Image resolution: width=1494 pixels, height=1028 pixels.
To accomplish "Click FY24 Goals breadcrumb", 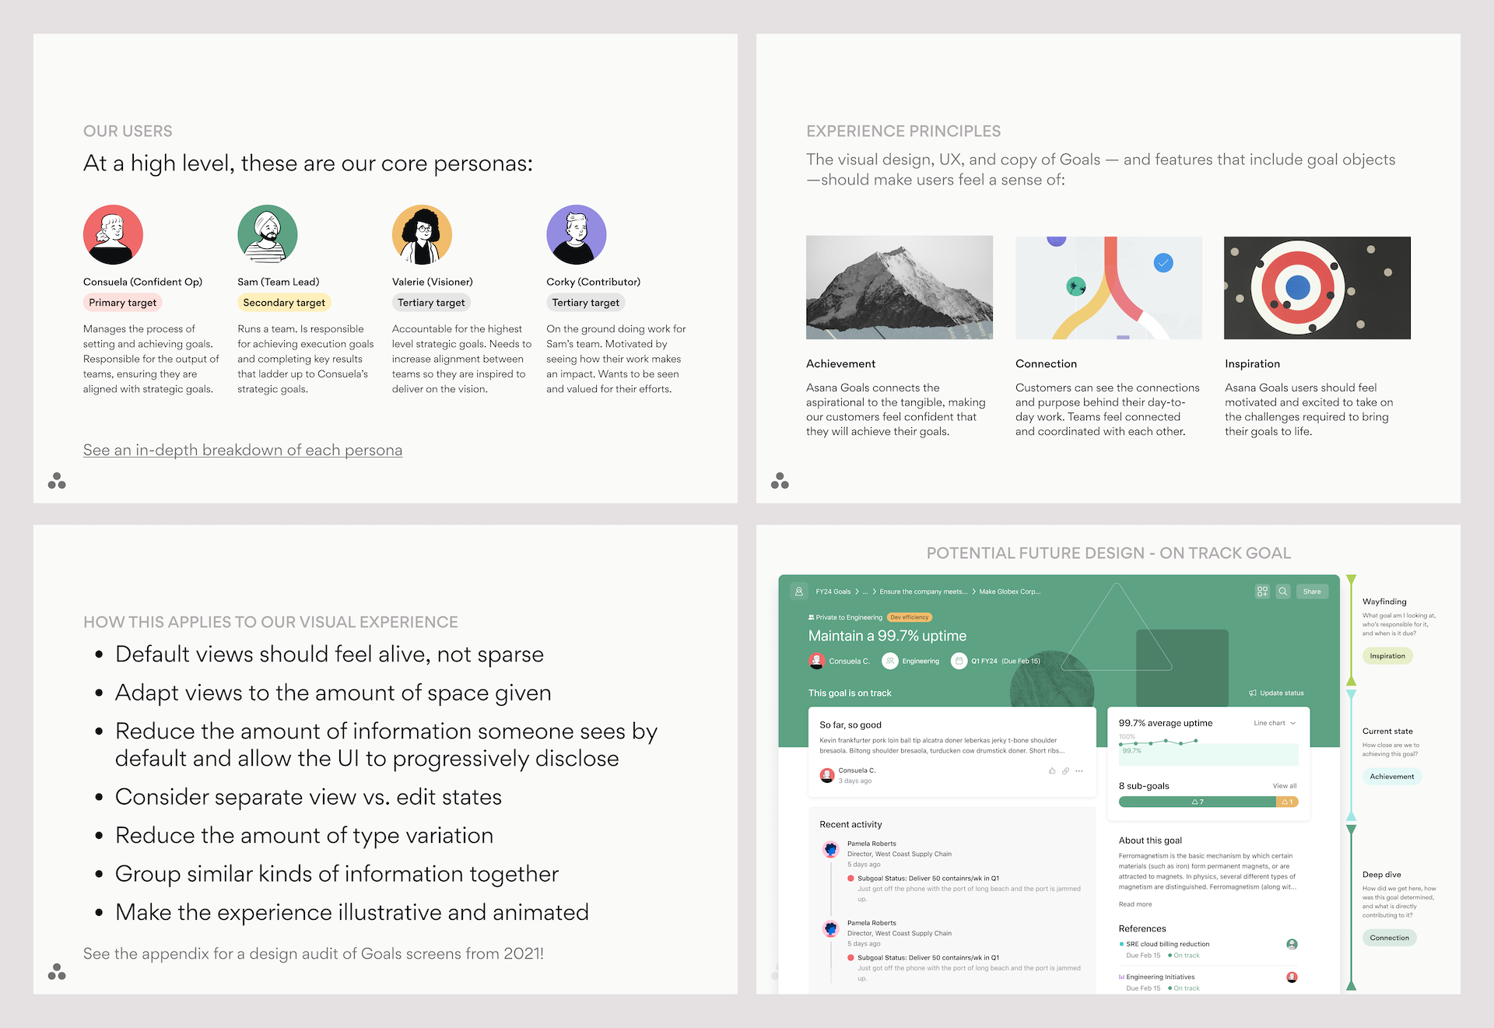I will (833, 591).
